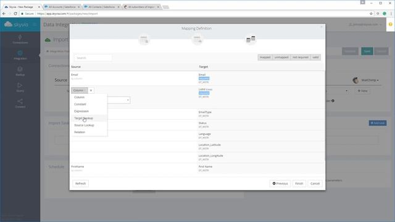This screenshot has height=222, width=395.
Task: Open the MailChimp connection dropdown
Action: coord(370,80)
